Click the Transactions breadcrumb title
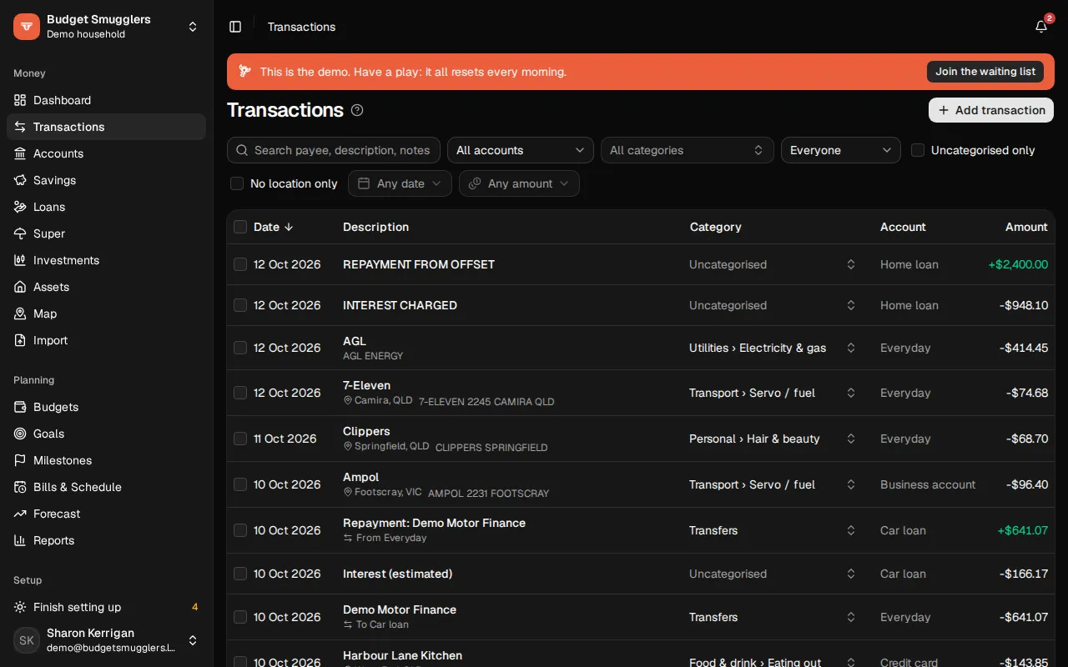 (x=301, y=27)
